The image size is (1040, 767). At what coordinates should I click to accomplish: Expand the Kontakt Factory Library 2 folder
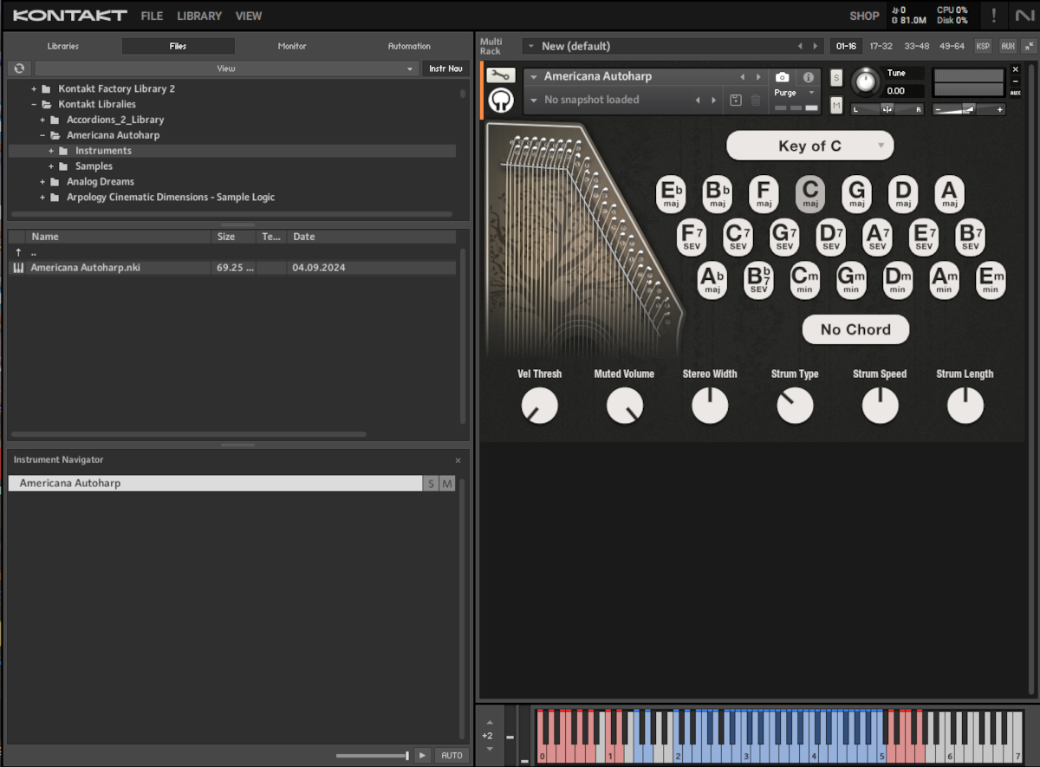(x=34, y=88)
